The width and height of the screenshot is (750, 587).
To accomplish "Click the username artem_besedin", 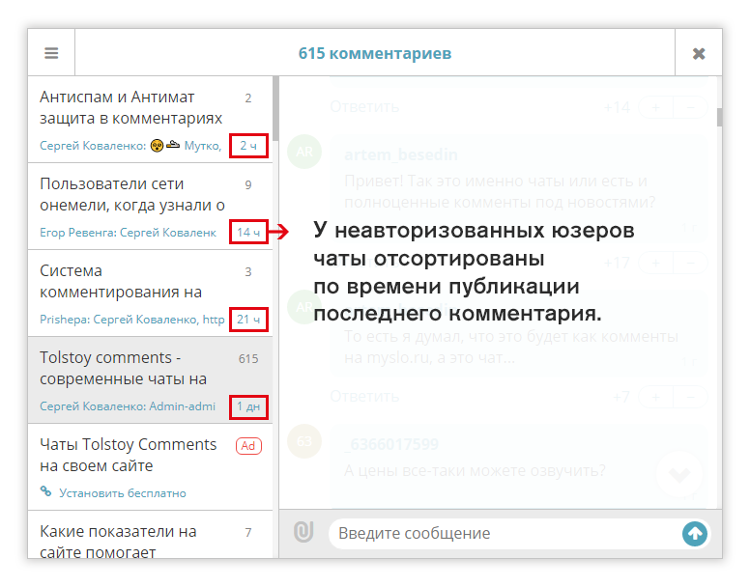I will pos(401,154).
